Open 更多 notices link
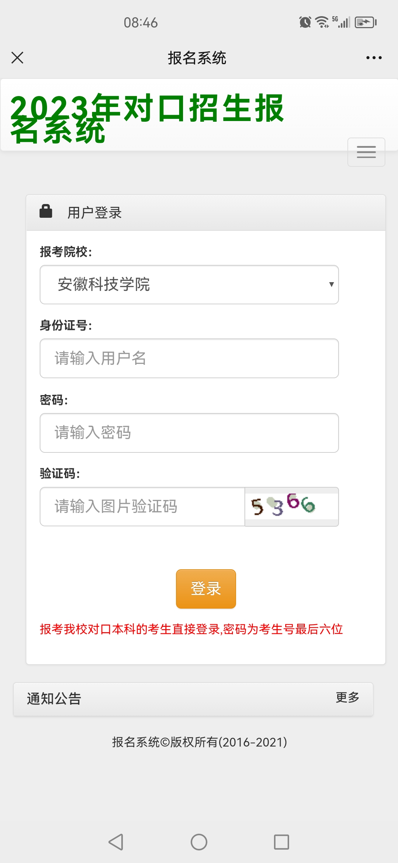Viewport: 398px width, 863px height. click(x=347, y=697)
